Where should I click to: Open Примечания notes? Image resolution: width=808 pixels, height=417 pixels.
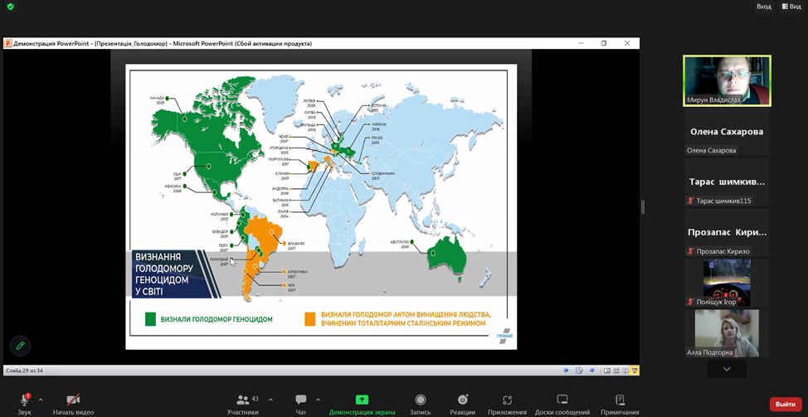620,402
